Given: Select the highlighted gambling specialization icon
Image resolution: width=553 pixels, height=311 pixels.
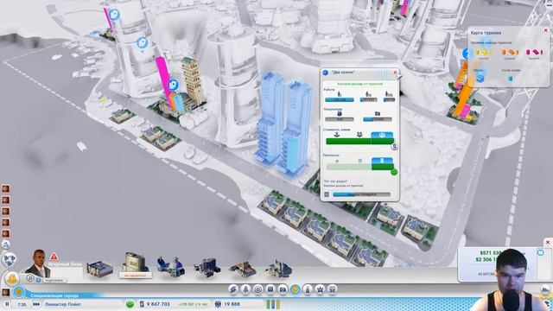Looking at the screenshot, I should (x=296, y=290).
